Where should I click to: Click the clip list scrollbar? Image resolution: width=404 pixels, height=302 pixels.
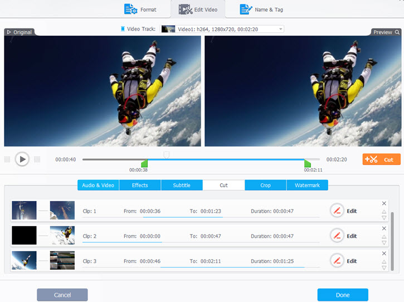(x=392, y=241)
